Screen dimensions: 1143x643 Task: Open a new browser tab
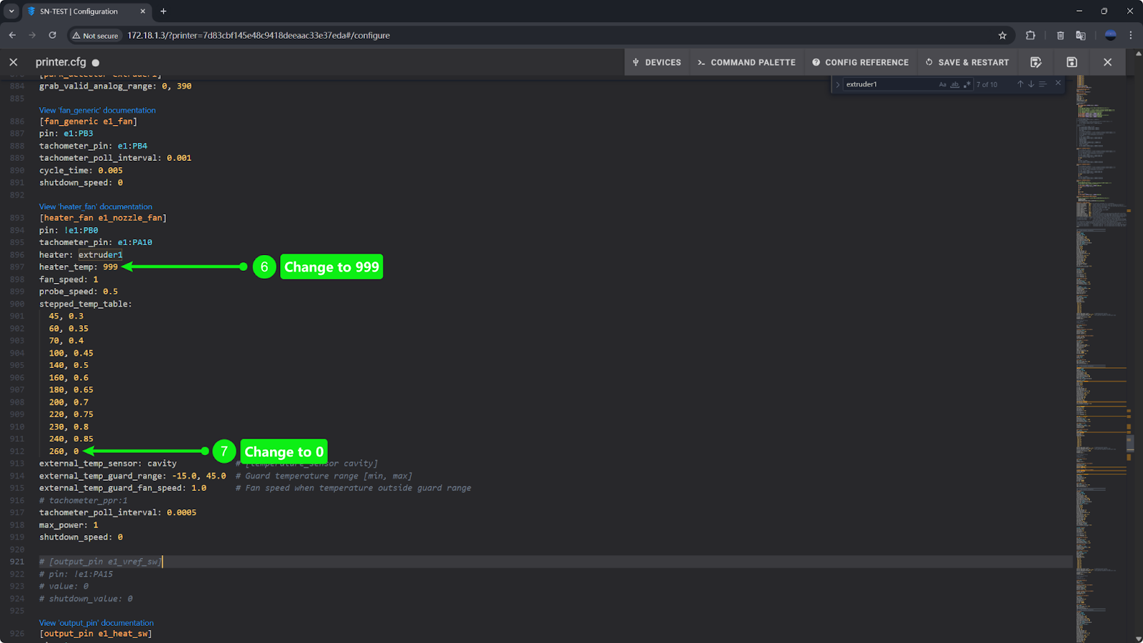tap(164, 11)
